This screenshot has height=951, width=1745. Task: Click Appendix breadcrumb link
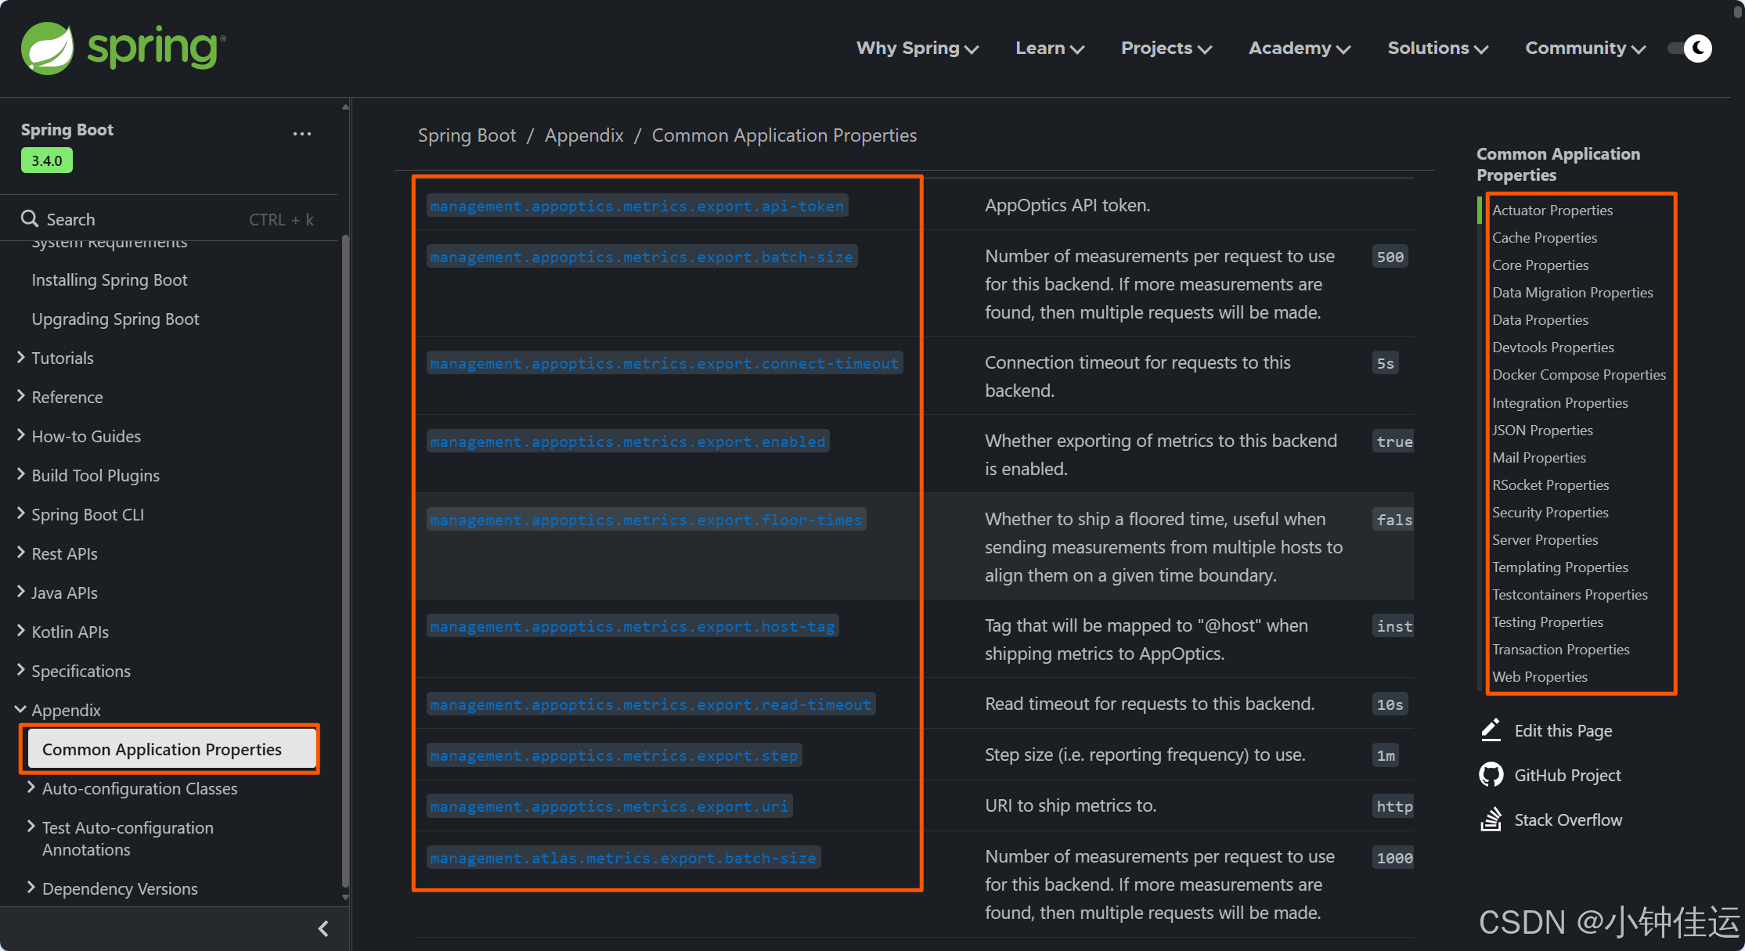(x=584, y=135)
